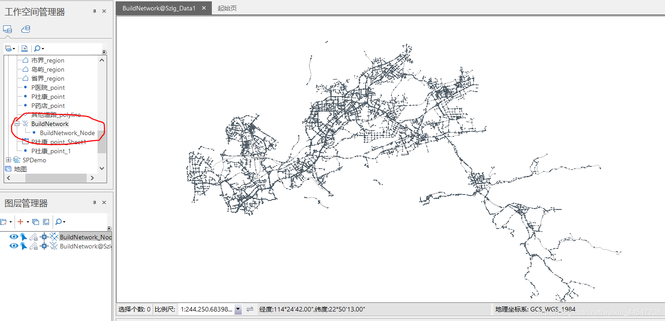Click workspace tree scroll right arrow
The width and height of the screenshot is (665, 321).
coord(93,178)
